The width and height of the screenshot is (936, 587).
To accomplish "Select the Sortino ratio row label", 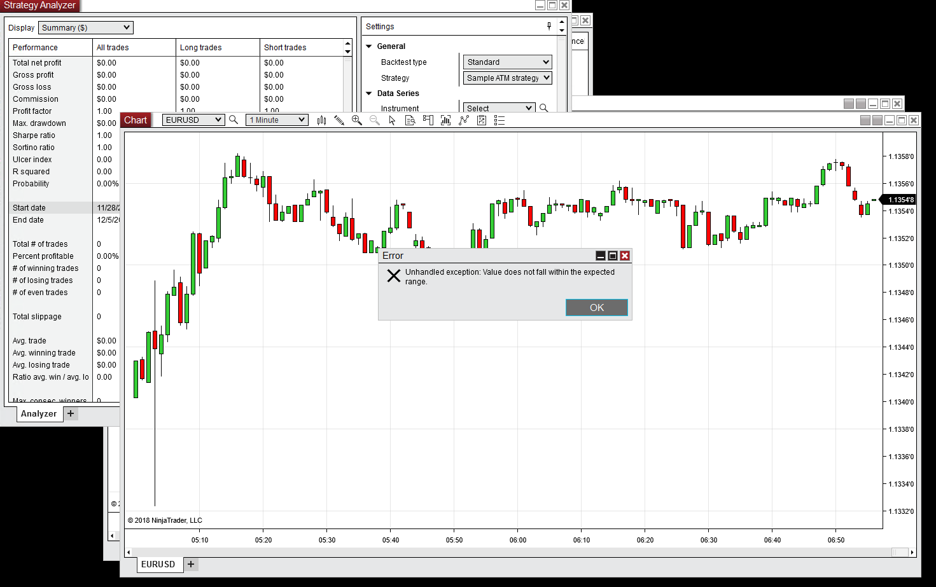I will [x=34, y=148].
